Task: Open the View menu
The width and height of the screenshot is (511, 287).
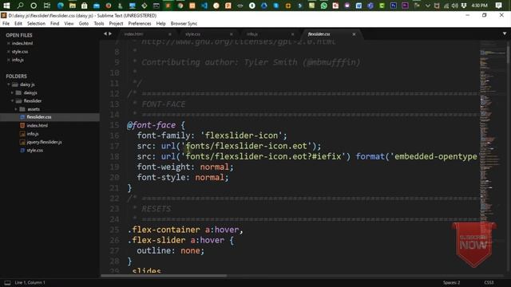Action: pyautogui.click(x=69, y=23)
